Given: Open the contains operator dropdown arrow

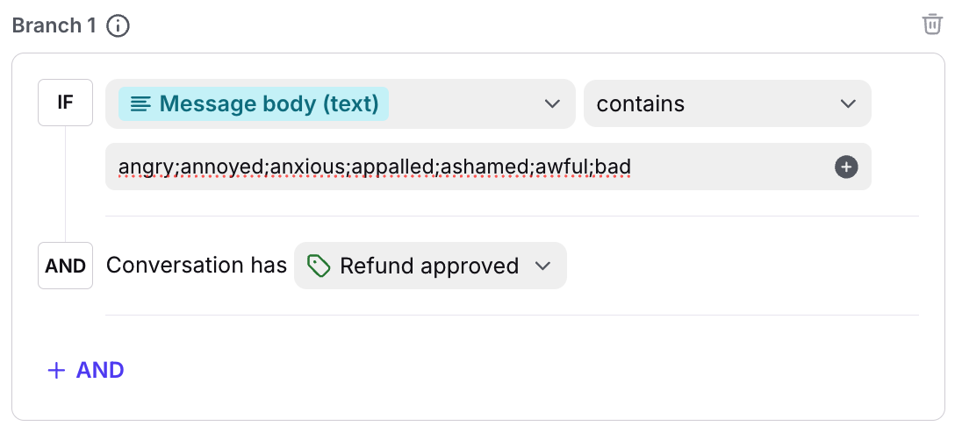Looking at the screenshot, I should pos(847,104).
